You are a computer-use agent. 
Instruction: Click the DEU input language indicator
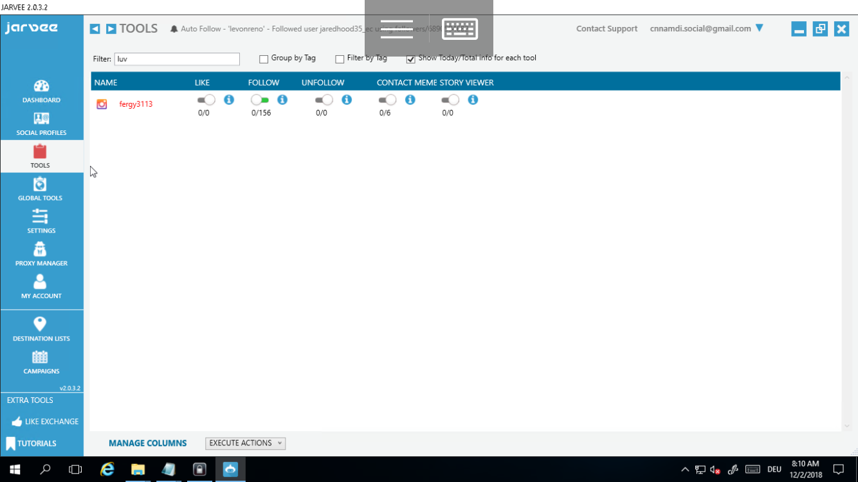click(x=774, y=470)
